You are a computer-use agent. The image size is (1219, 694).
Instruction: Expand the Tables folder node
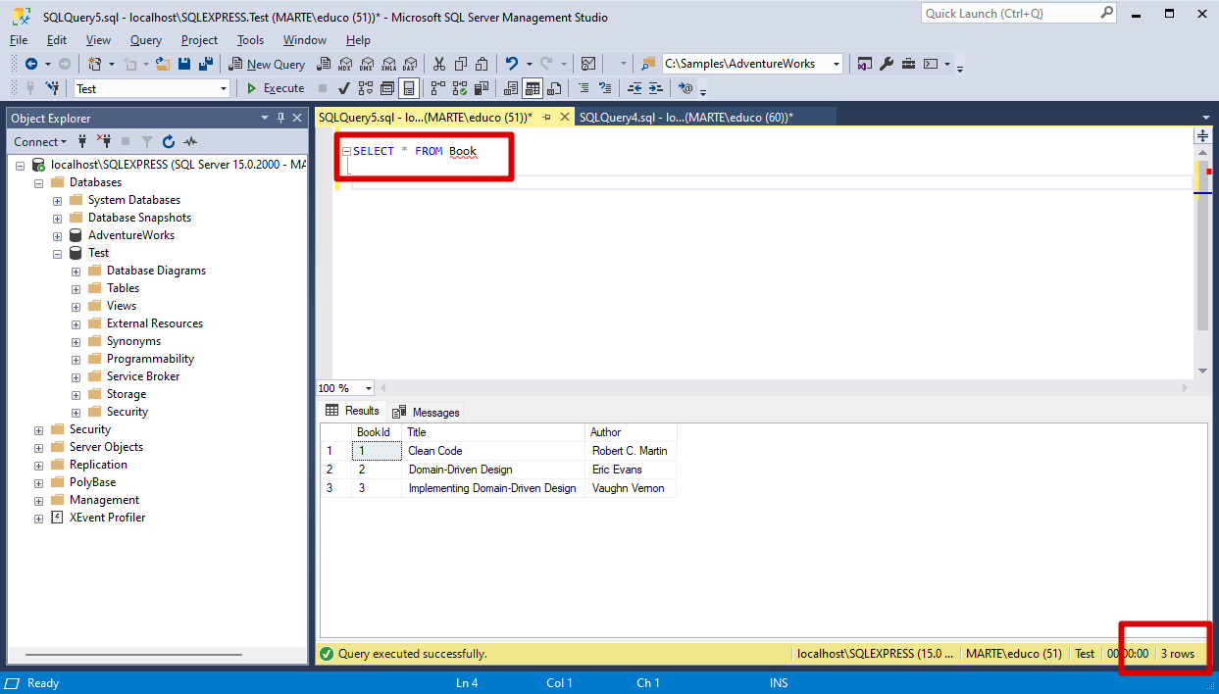[x=76, y=288]
